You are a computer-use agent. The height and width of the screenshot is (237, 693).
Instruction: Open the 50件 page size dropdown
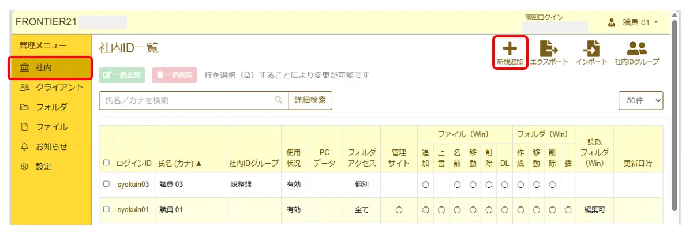pos(640,100)
